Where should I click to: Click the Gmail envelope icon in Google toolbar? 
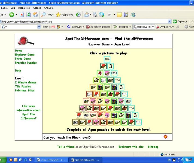click(53, 27)
